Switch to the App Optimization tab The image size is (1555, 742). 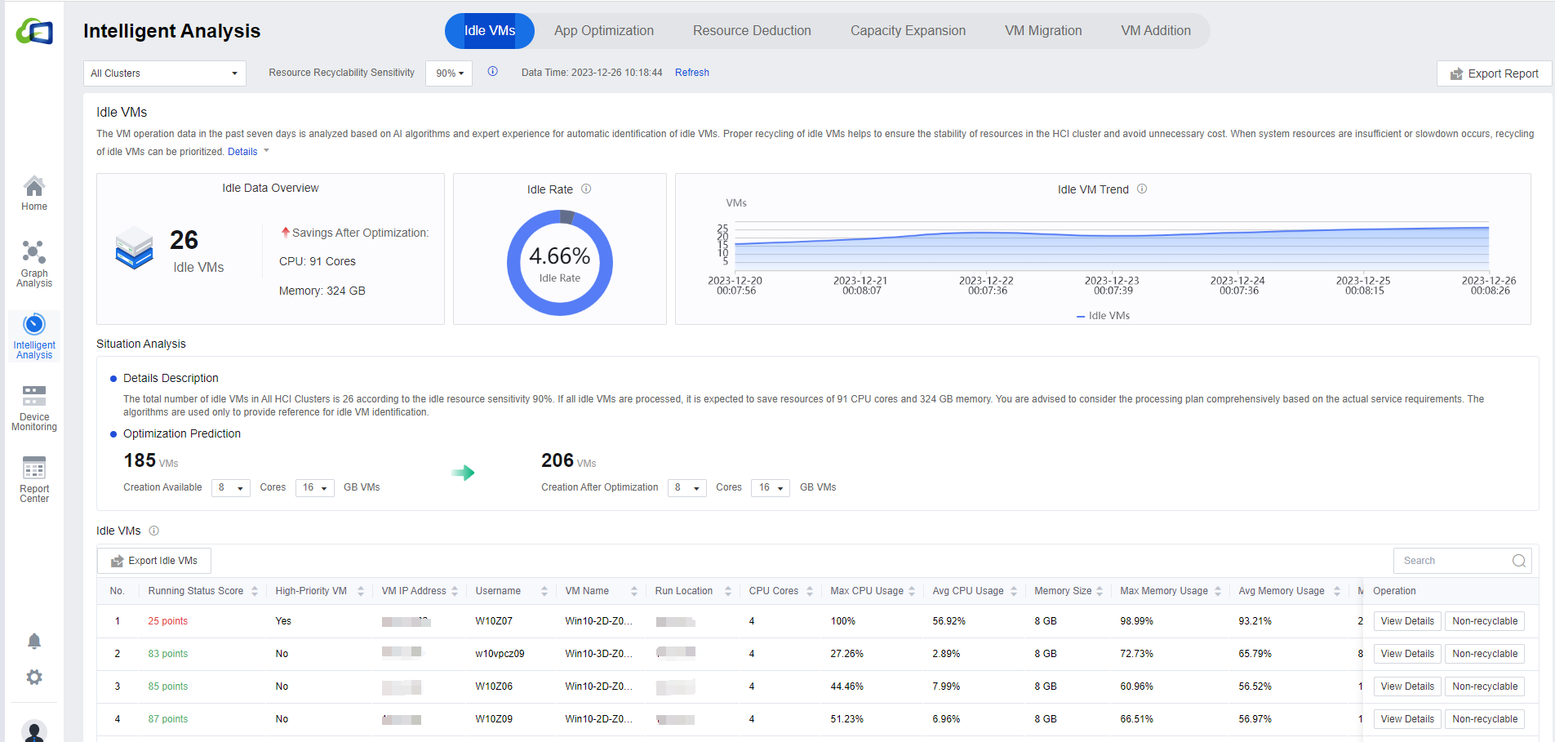click(603, 31)
